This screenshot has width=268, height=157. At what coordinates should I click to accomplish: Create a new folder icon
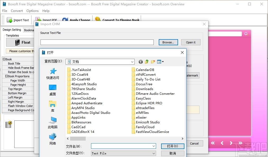[153, 62]
